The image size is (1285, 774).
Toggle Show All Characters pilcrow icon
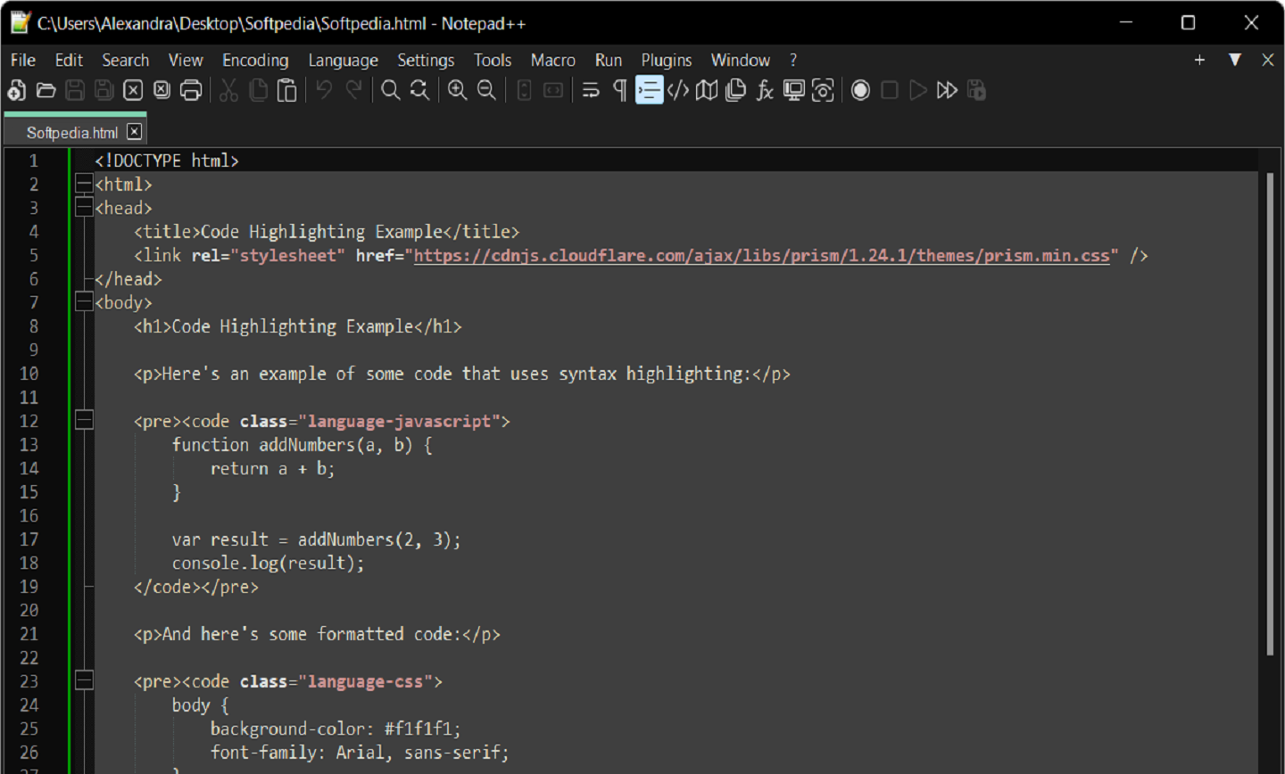(620, 90)
